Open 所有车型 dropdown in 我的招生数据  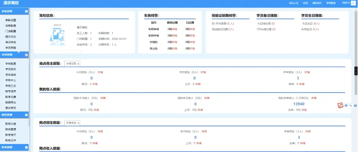click(x=72, y=64)
